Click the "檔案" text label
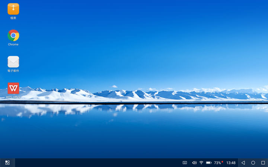The height and width of the screenshot is (167, 268). click(13, 18)
